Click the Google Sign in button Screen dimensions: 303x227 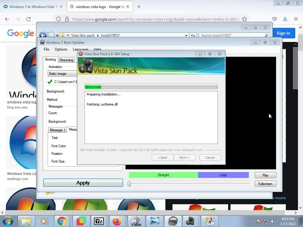tap(283, 33)
